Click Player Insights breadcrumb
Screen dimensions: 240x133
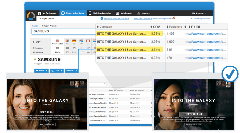[x=48, y=18]
